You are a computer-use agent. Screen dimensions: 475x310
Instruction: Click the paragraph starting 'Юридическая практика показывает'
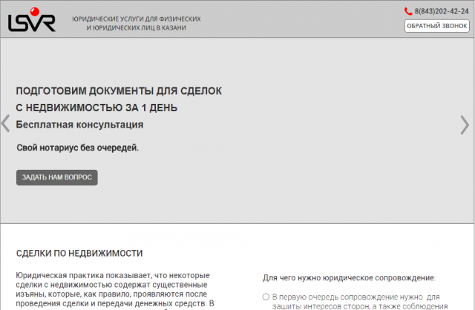click(x=115, y=290)
